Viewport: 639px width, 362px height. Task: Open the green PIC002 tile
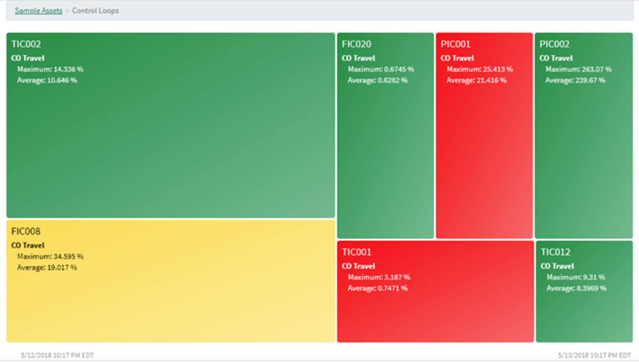(583, 135)
